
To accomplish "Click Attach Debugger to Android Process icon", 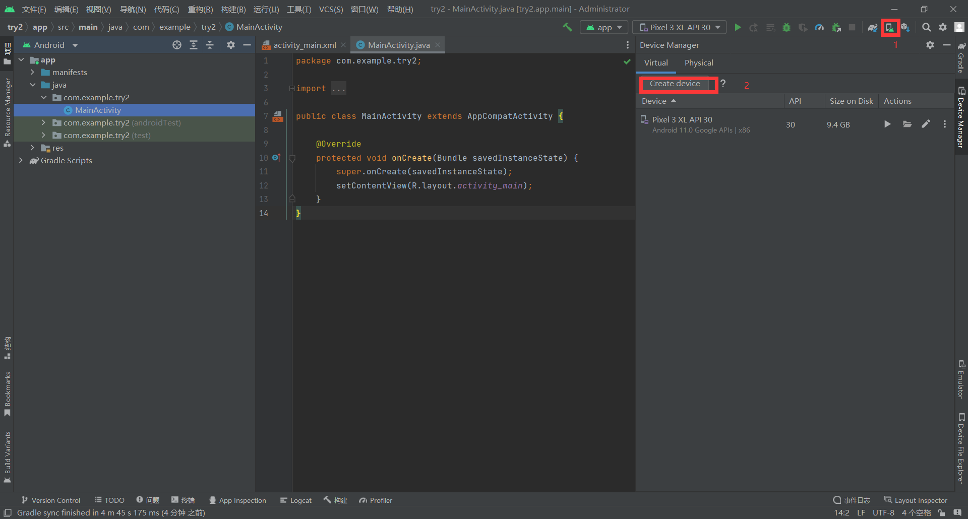I will (836, 27).
